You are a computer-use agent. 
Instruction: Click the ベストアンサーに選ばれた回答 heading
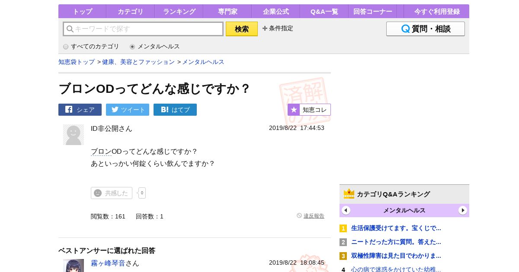point(107,250)
